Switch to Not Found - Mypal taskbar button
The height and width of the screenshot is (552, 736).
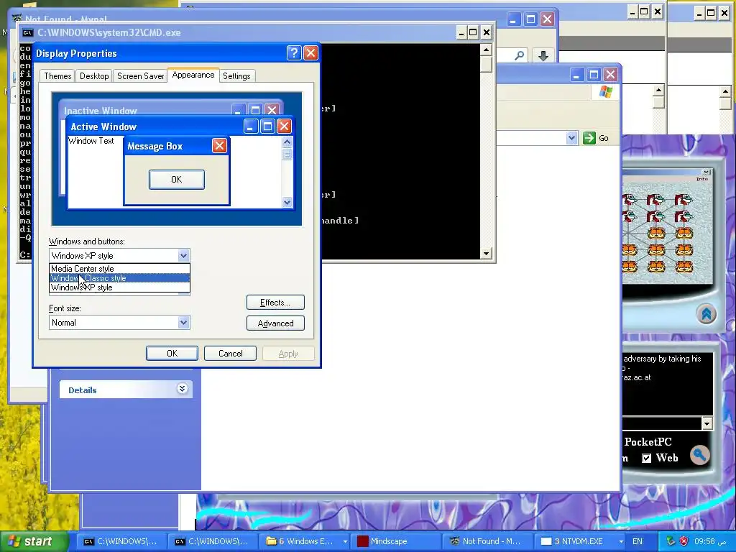488,541
